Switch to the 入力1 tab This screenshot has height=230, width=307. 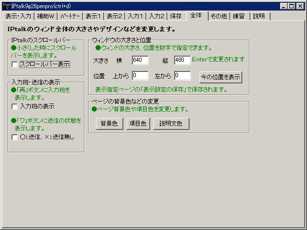click(x=135, y=16)
